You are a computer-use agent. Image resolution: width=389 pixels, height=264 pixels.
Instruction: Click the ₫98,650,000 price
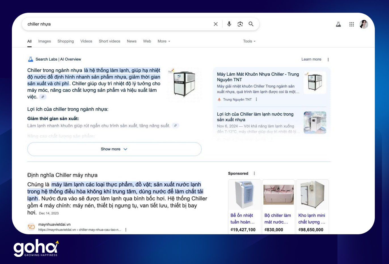pyautogui.click(x=311, y=230)
